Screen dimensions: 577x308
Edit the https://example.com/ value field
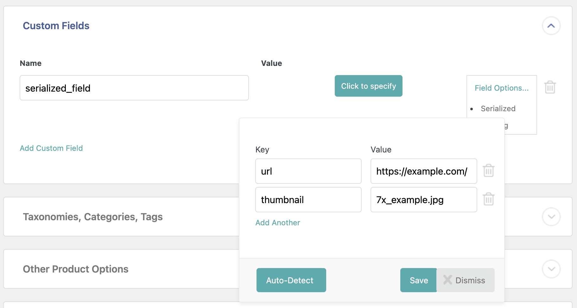click(x=423, y=171)
